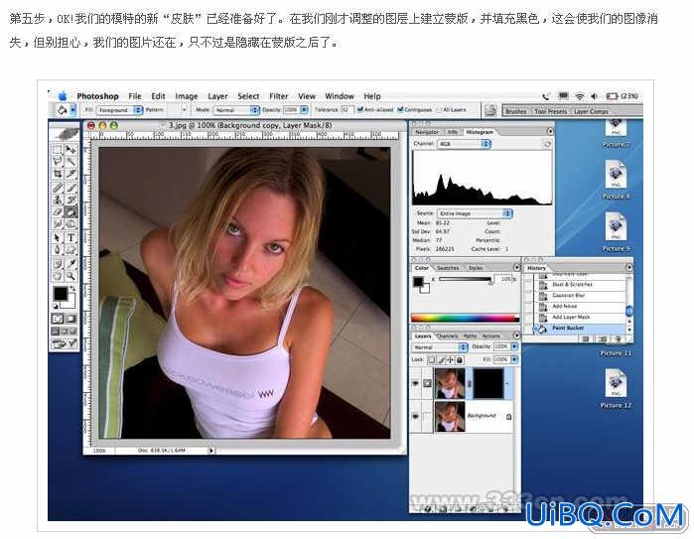Hide the Background copy layer via eye

pos(416,383)
